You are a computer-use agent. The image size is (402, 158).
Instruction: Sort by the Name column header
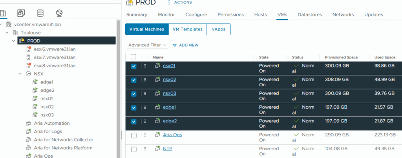point(158,57)
